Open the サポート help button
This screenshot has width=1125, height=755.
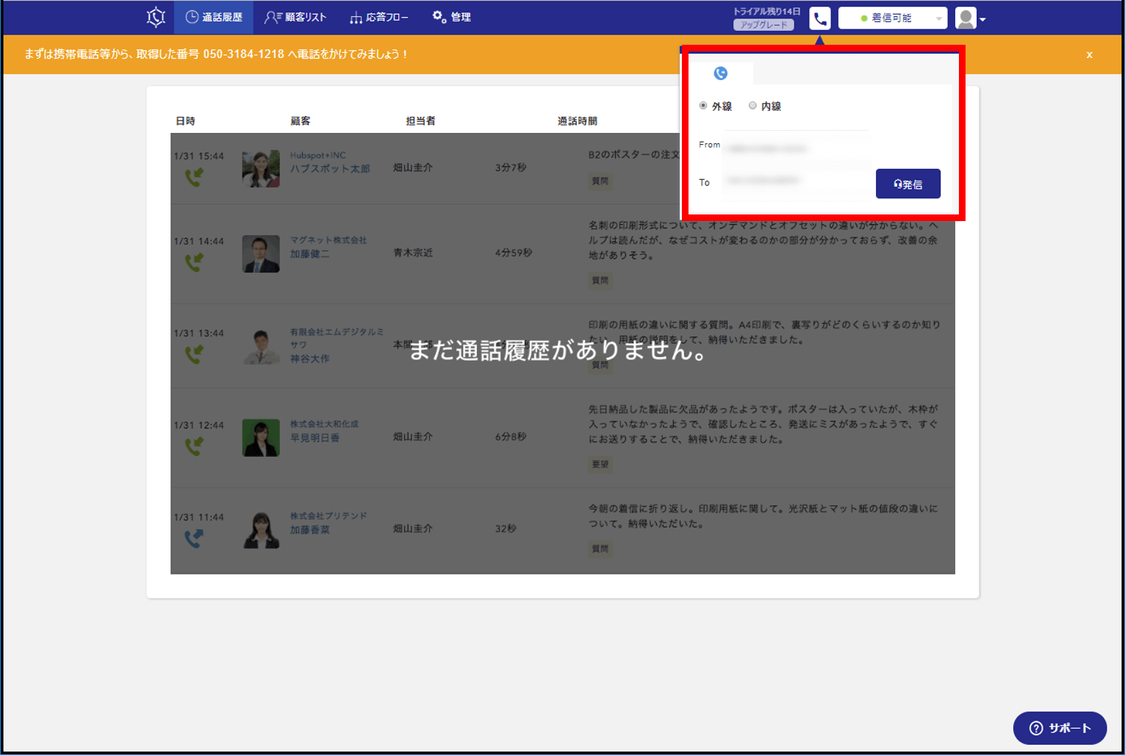[1060, 728]
